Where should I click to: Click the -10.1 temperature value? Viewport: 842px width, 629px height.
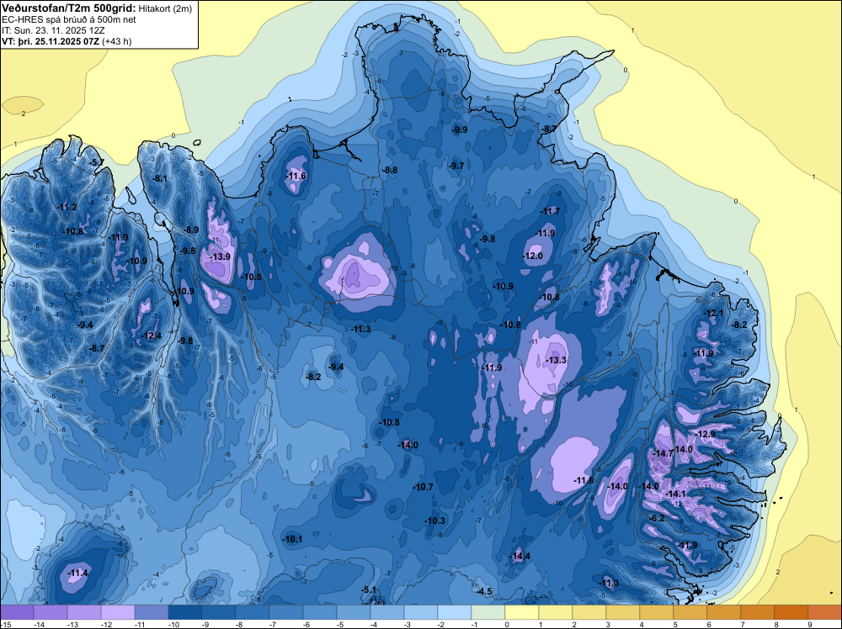click(x=293, y=539)
